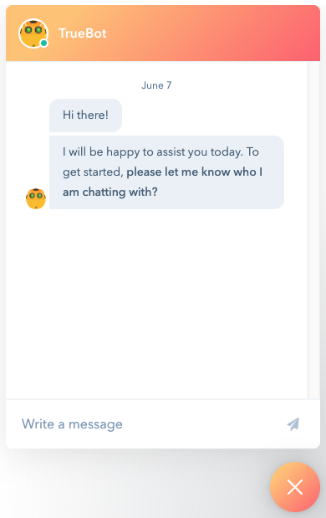
Task: Click the I will be happy message bubble
Action: pyautogui.click(x=166, y=172)
